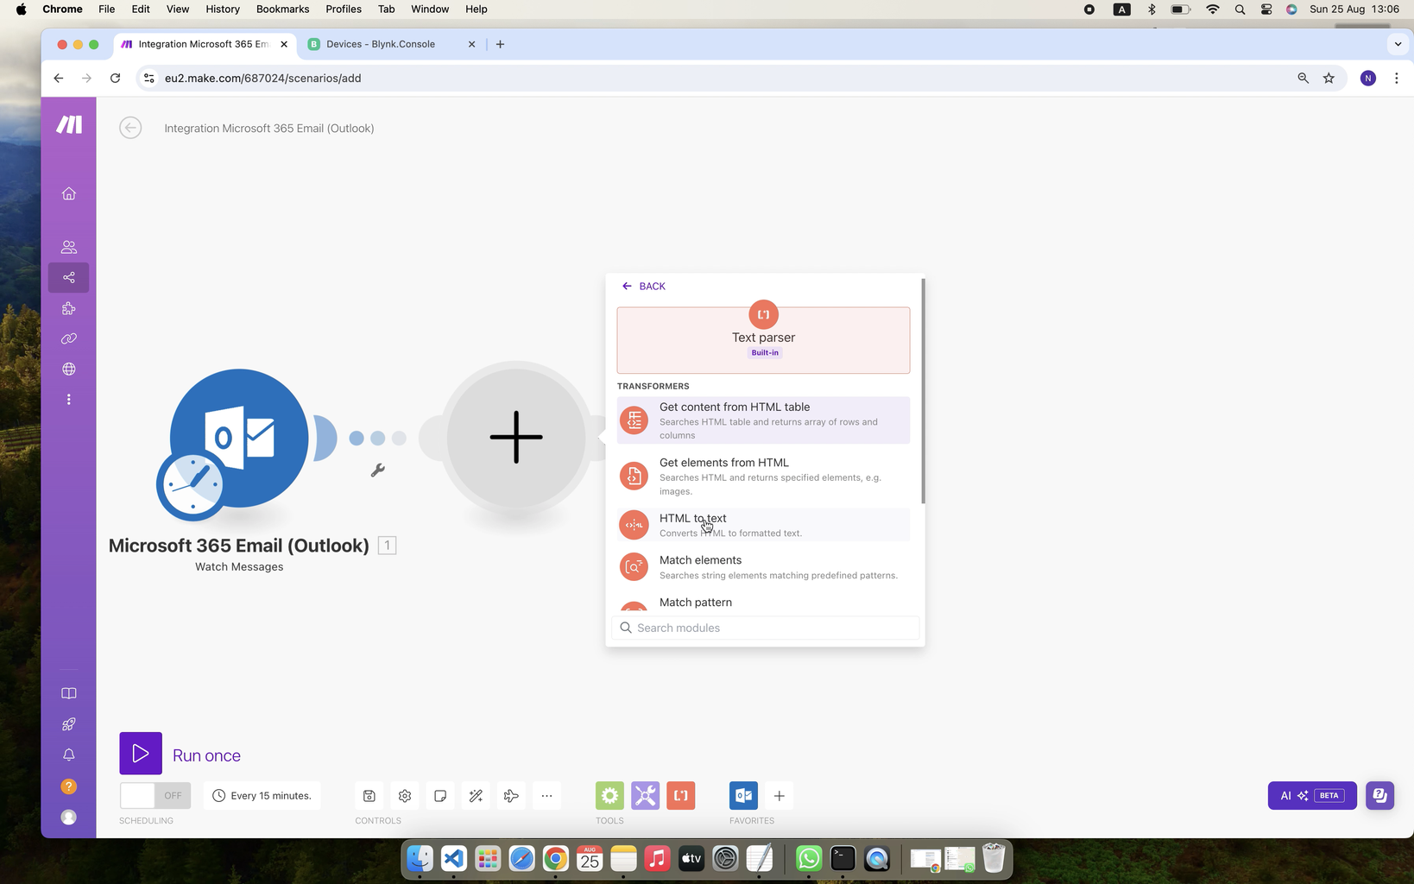This screenshot has width=1414, height=884.
Task: Open the Webhooks globe icon in sidebar
Action: [x=69, y=369]
